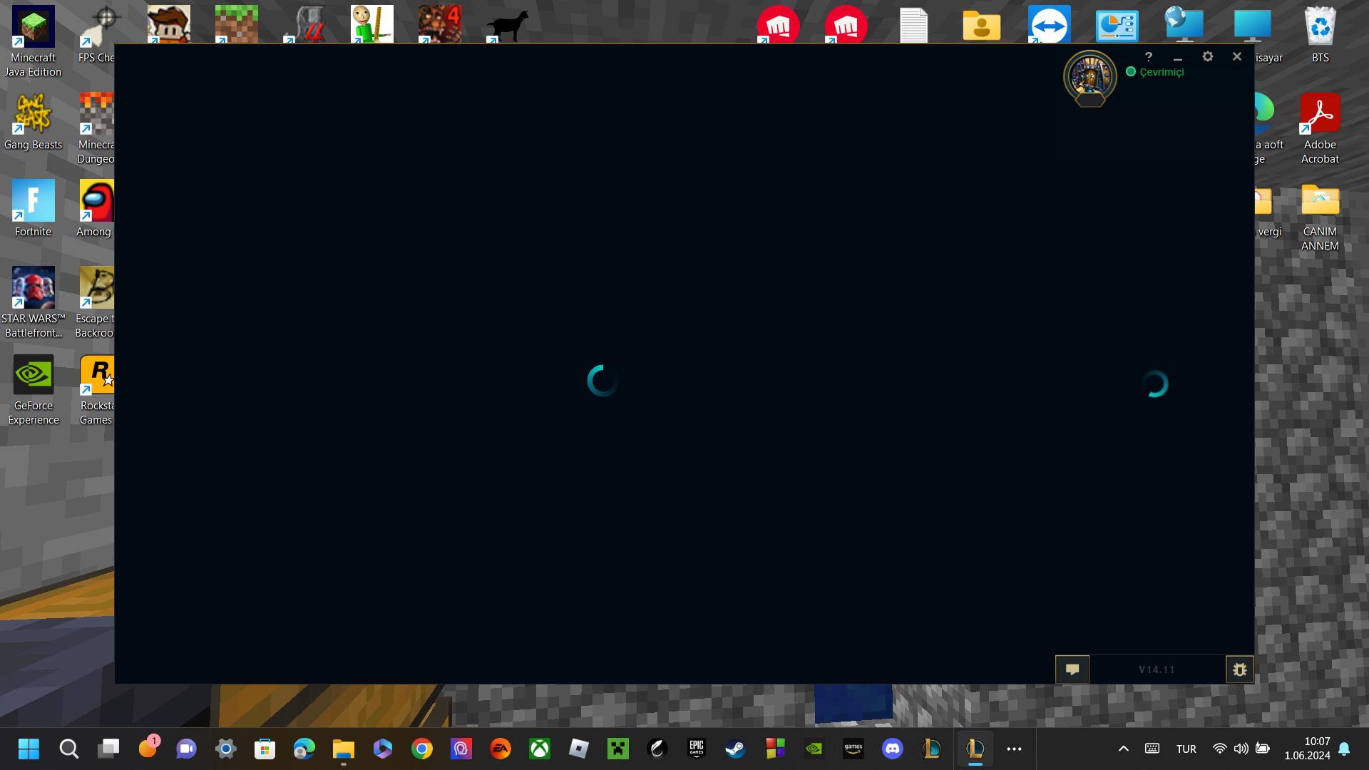
Task: Open the Windows Start menu
Action: click(29, 749)
